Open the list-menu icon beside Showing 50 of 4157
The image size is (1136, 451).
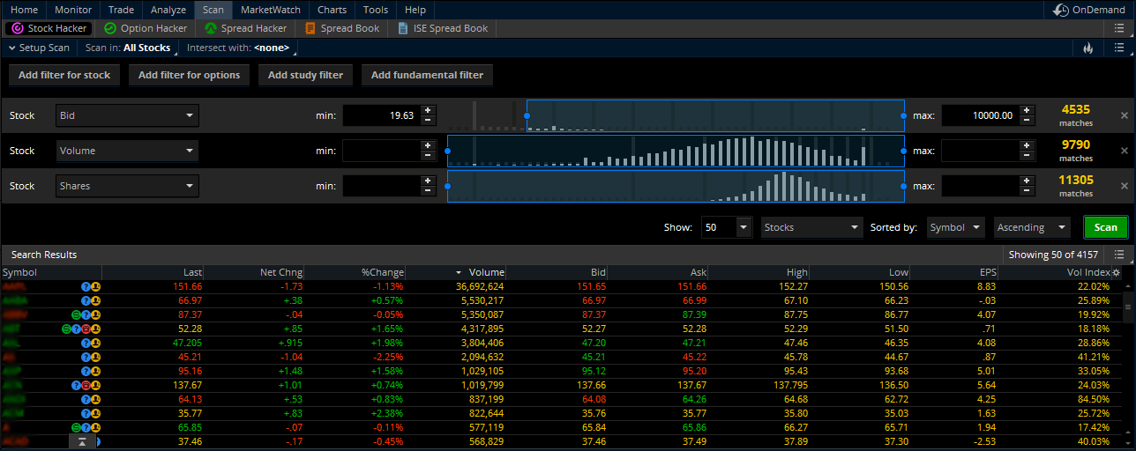[1118, 255]
